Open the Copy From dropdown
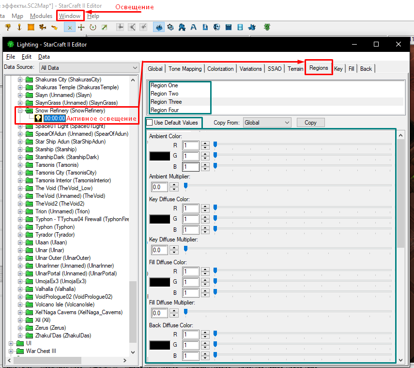 pos(267,123)
